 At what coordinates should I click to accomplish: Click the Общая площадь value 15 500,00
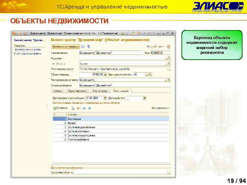(x=91, y=74)
